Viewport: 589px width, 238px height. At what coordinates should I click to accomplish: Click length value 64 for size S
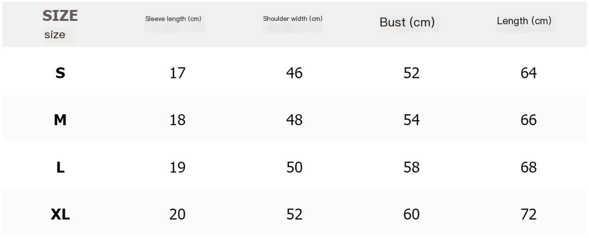coord(529,73)
